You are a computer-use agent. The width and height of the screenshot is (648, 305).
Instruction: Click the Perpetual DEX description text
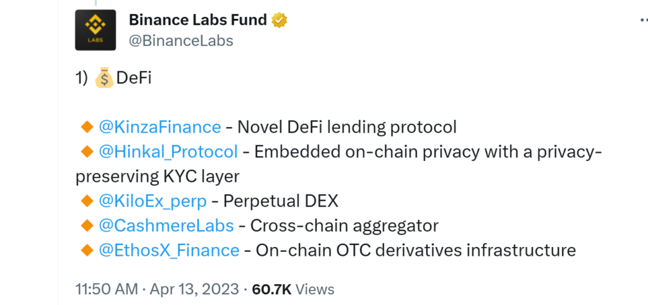coord(280,201)
